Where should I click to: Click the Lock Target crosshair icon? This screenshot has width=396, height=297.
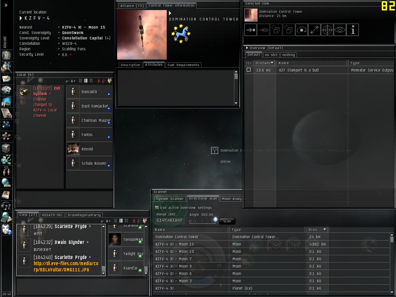[x=327, y=30]
